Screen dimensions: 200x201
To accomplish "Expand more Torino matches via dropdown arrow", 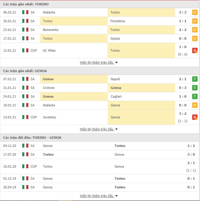I will point(117,62).
